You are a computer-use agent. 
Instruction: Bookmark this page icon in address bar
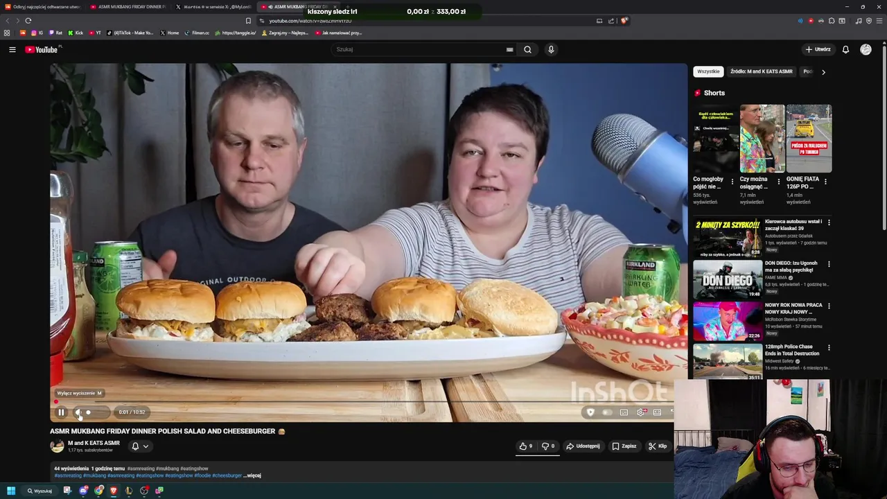coord(248,21)
